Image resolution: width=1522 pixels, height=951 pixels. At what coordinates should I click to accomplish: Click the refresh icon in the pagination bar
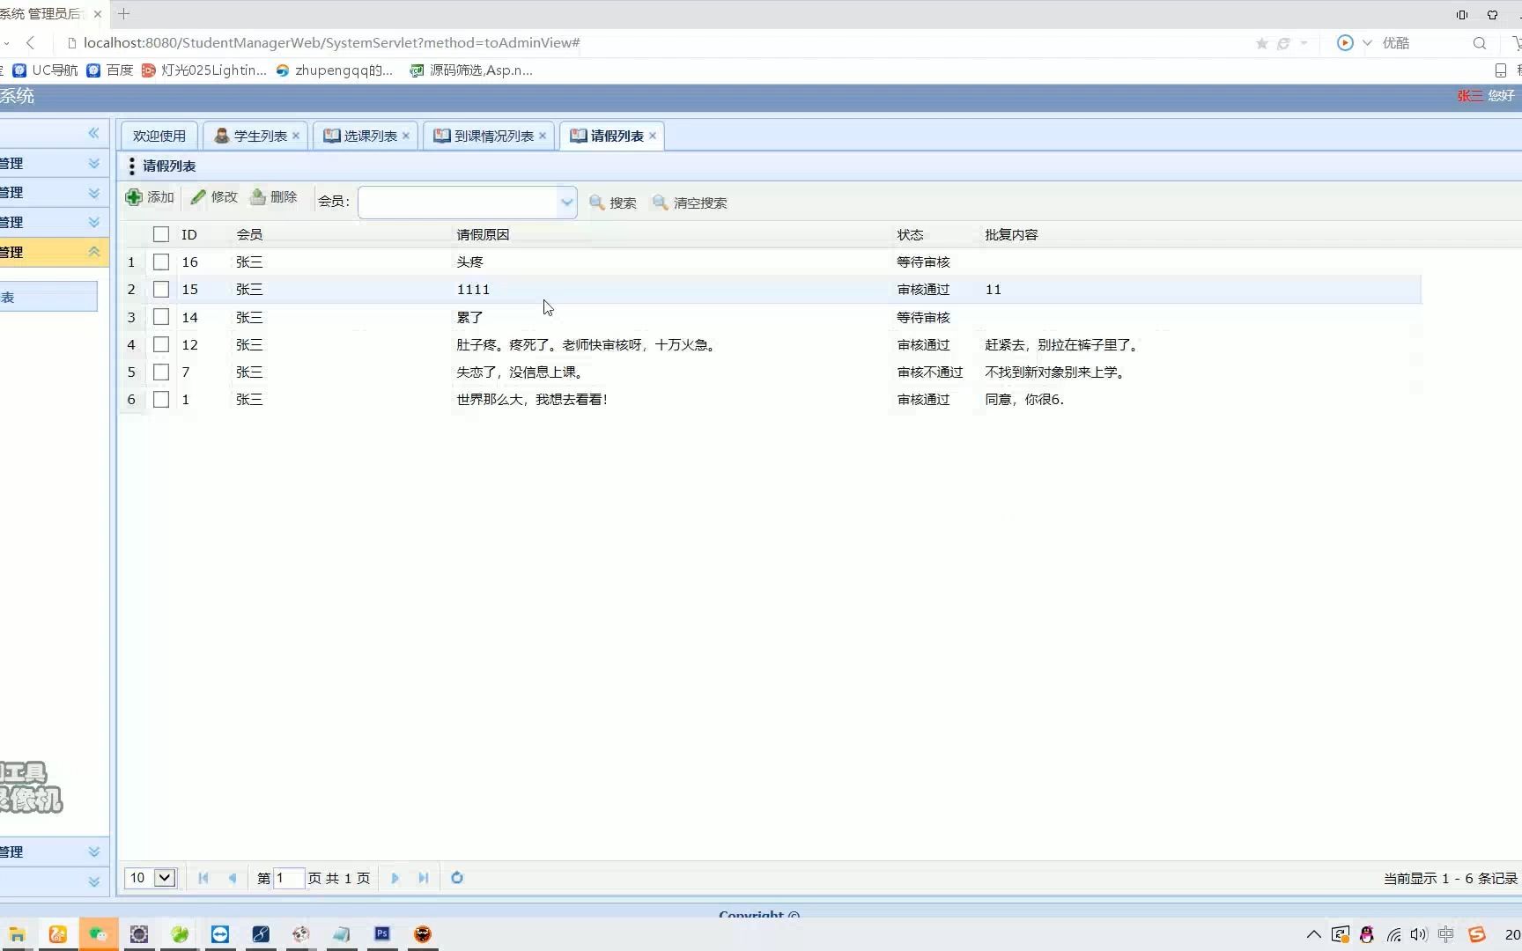(x=456, y=878)
